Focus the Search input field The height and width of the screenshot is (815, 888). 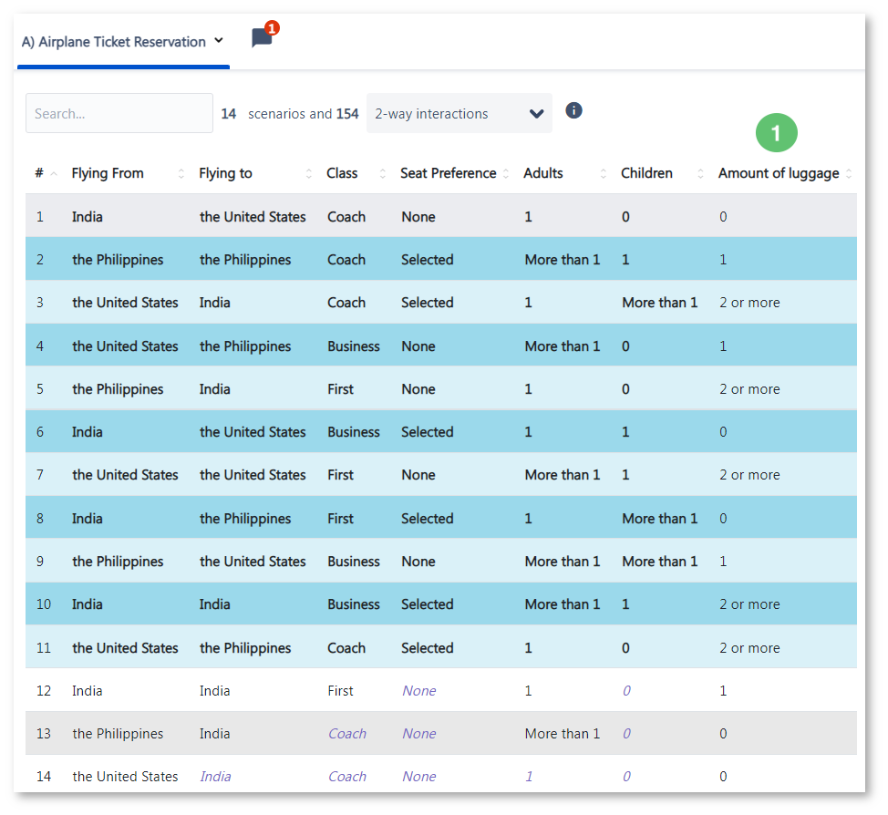coord(119,113)
